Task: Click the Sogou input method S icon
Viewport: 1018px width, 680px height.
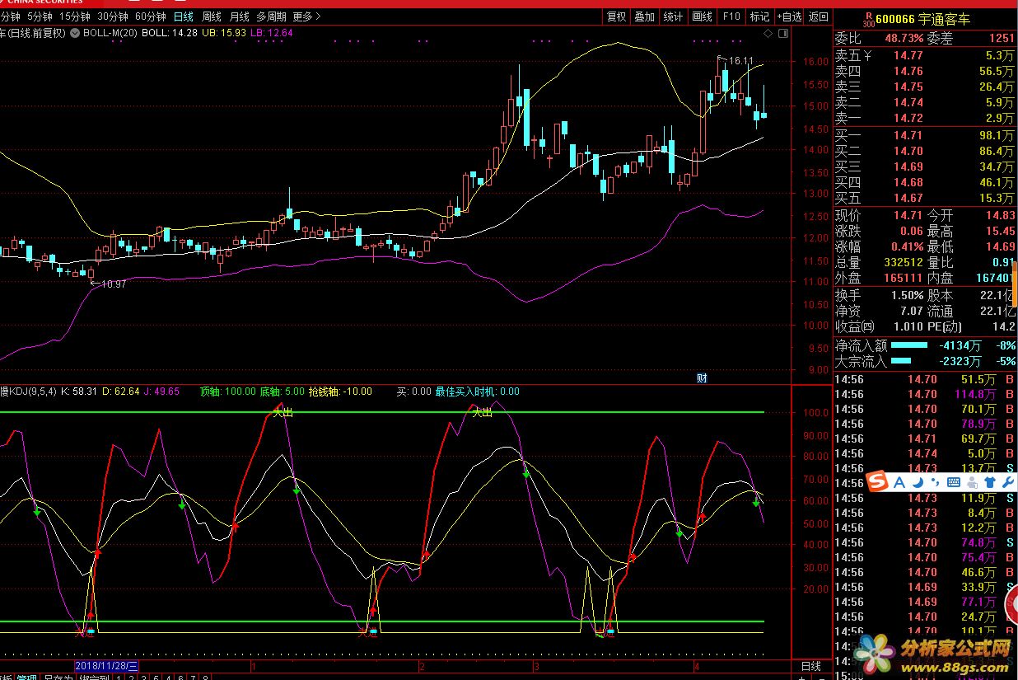Action: [x=876, y=481]
